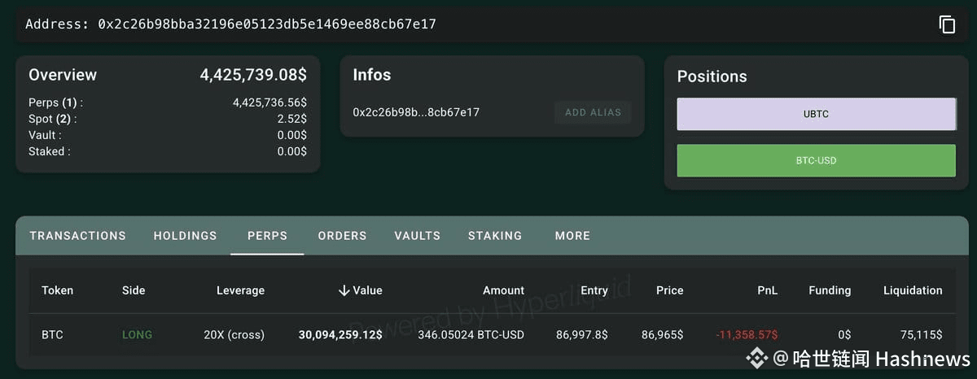Select the UBTC position bar
This screenshot has width=977, height=379.
click(817, 114)
